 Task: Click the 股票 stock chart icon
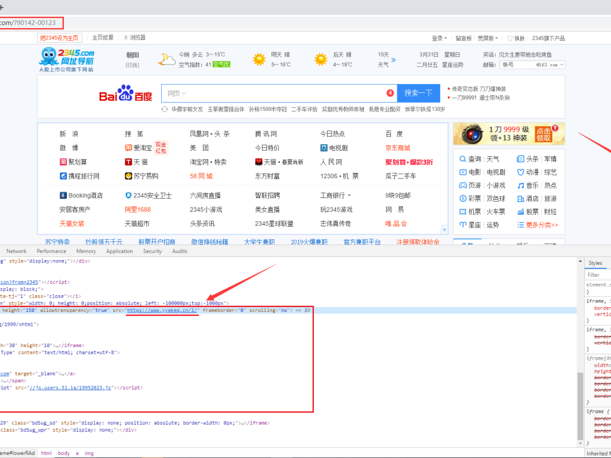pos(520,212)
